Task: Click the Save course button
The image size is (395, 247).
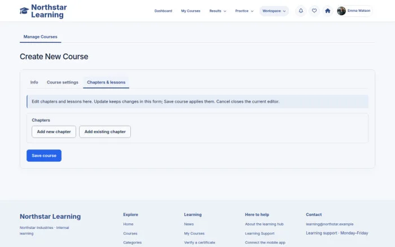Action: (44, 156)
